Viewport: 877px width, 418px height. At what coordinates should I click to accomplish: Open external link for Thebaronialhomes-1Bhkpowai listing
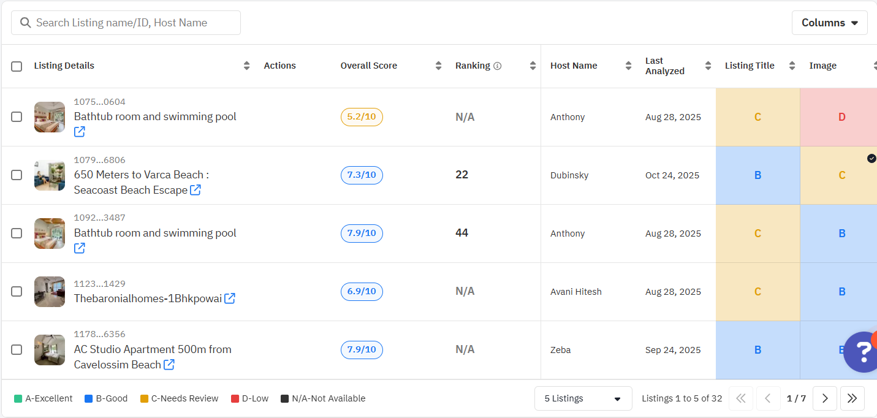(230, 298)
